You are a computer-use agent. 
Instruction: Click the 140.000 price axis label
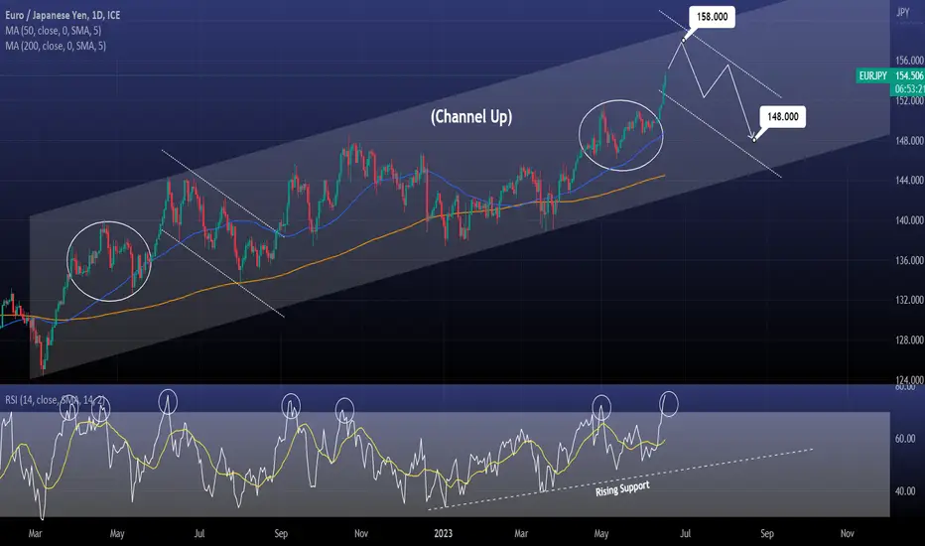coord(909,220)
